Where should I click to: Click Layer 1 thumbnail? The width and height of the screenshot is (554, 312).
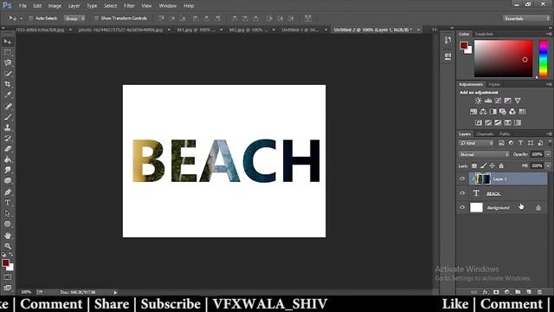point(483,179)
